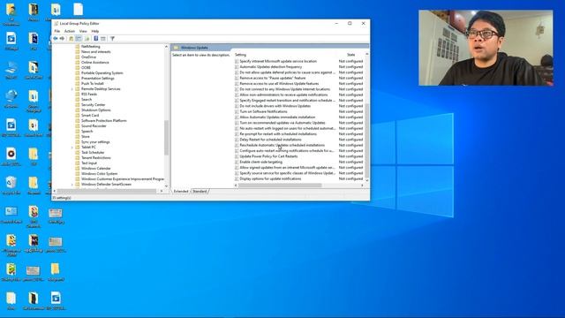565x318 pixels.
Task: Open the View menu
Action: [83, 32]
